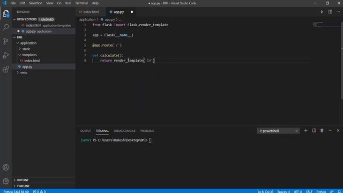Image resolution: width=343 pixels, height=193 pixels.
Task: Open the terminal selector powershell dropdown
Action: pos(278,131)
